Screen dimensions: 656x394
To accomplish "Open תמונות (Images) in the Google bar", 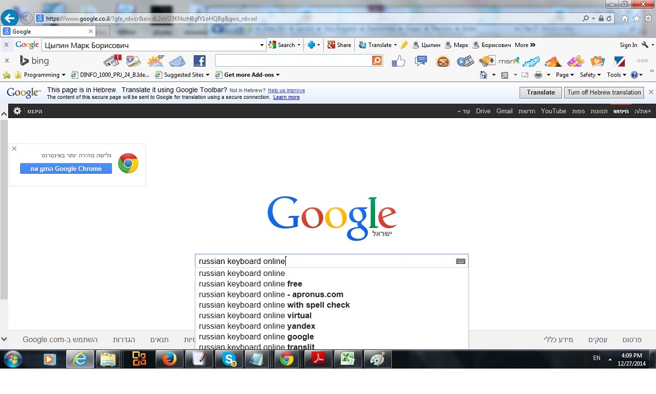I will 599,111.
